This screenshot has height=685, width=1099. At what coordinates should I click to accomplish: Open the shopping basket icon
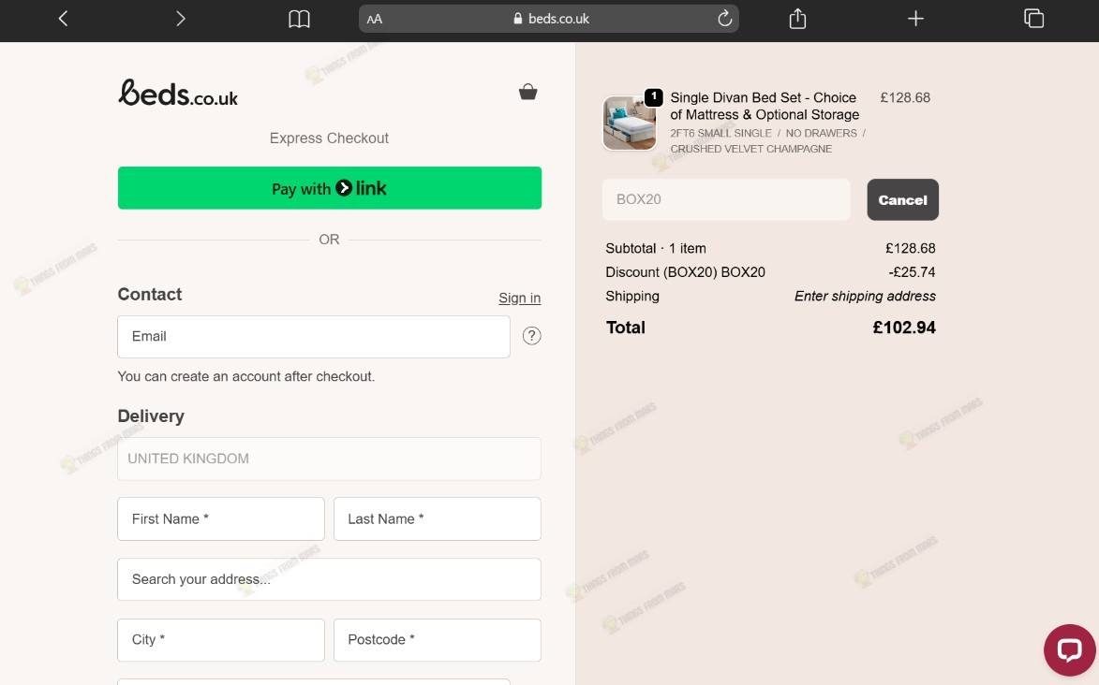(527, 92)
